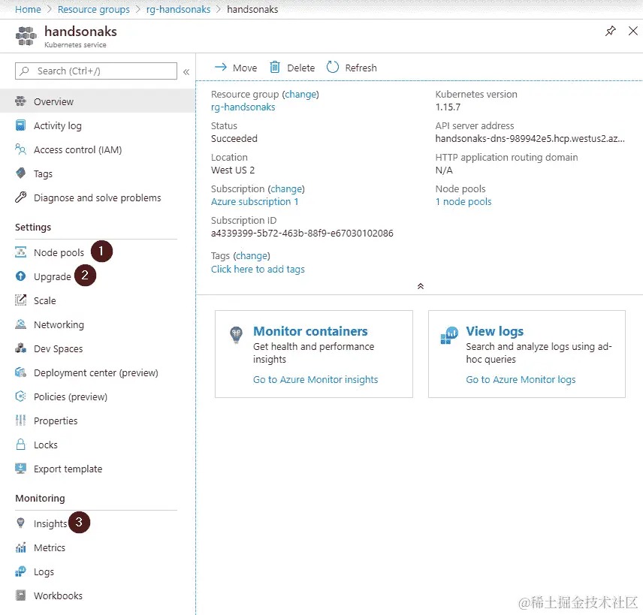Open the rg-handsonaks resource group link
Screen dimensions: 643x615
coord(243,107)
